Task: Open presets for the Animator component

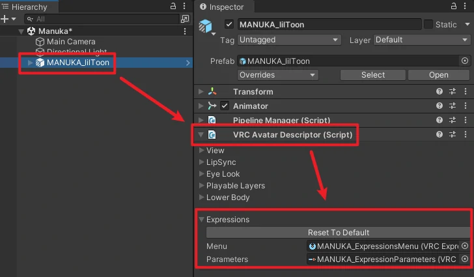Action: tap(453, 106)
